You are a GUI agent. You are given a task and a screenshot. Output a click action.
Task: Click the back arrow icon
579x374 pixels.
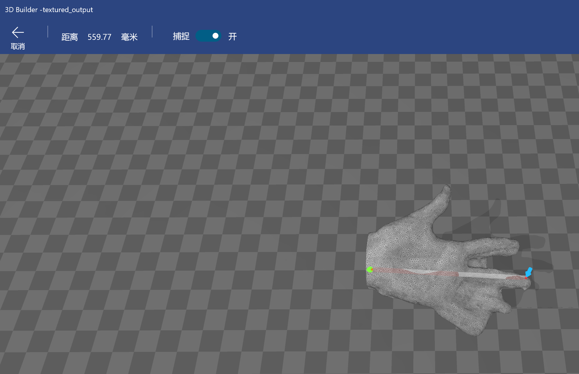[18, 32]
